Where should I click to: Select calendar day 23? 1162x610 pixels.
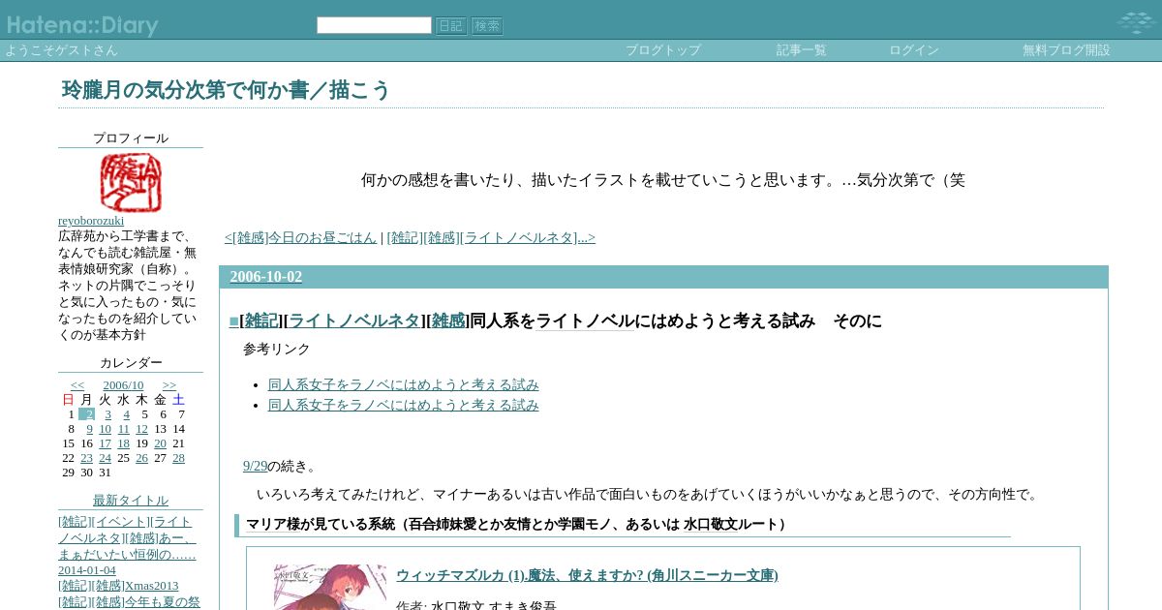tap(86, 458)
